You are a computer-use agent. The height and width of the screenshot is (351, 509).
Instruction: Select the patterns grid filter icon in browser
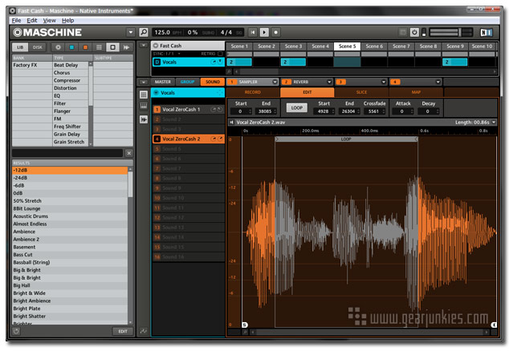(99, 47)
